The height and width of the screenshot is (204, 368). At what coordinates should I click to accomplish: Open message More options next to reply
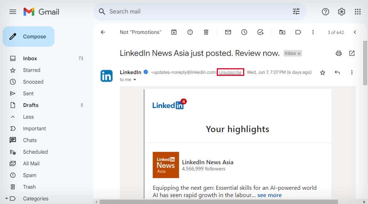[352, 73]
